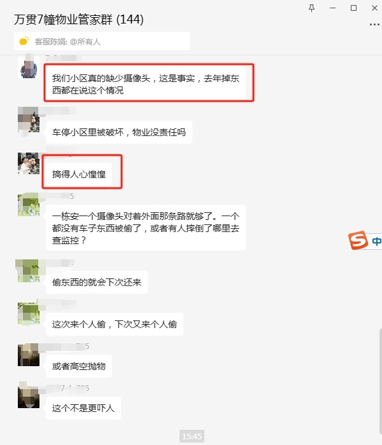The image size is (382, 445).
Task: Open avatar beside 或者高空抛物 message
Action: (x=29, y=355)
